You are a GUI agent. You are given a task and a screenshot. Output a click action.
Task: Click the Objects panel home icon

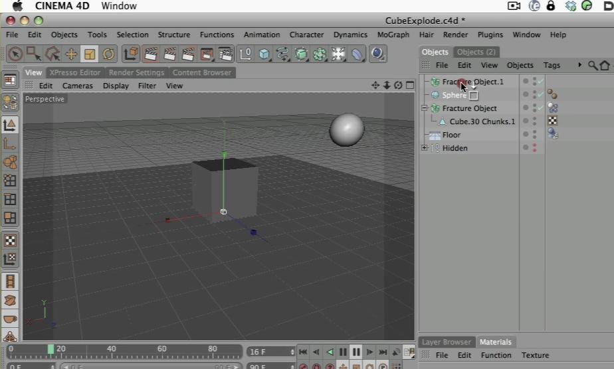pyautogui.click(x=605, y=65)
